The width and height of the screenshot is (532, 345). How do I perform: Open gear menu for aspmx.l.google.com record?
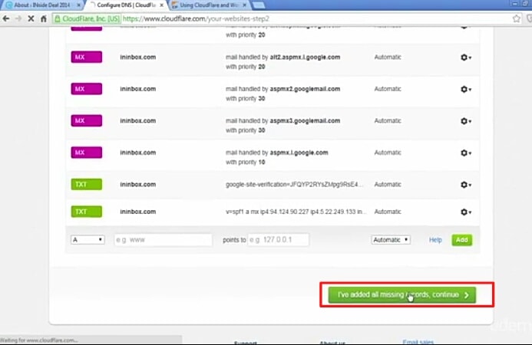[466, 153]
